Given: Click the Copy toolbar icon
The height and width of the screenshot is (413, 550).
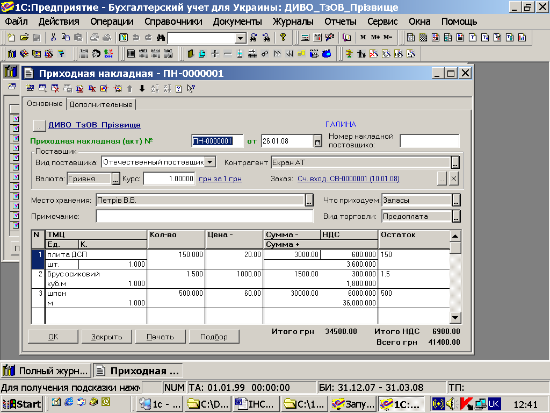Looking at the screenshot, I should (x=66, y=37).
